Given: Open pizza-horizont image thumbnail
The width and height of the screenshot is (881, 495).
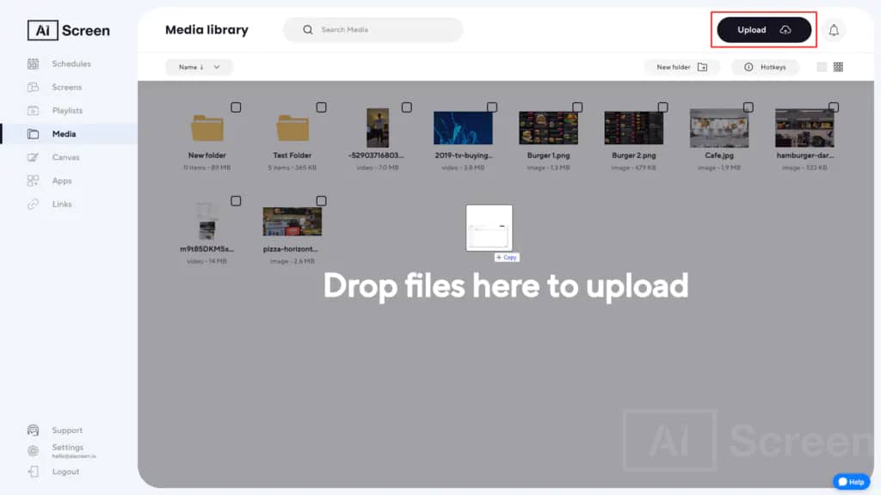Looking at the screenshot, I should point(293,222).
